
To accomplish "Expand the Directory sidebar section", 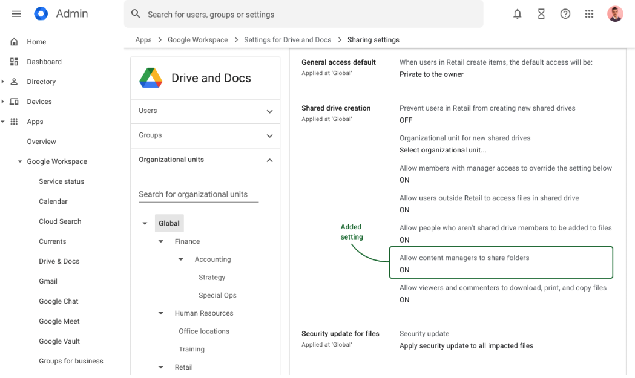I will (3, 82).
